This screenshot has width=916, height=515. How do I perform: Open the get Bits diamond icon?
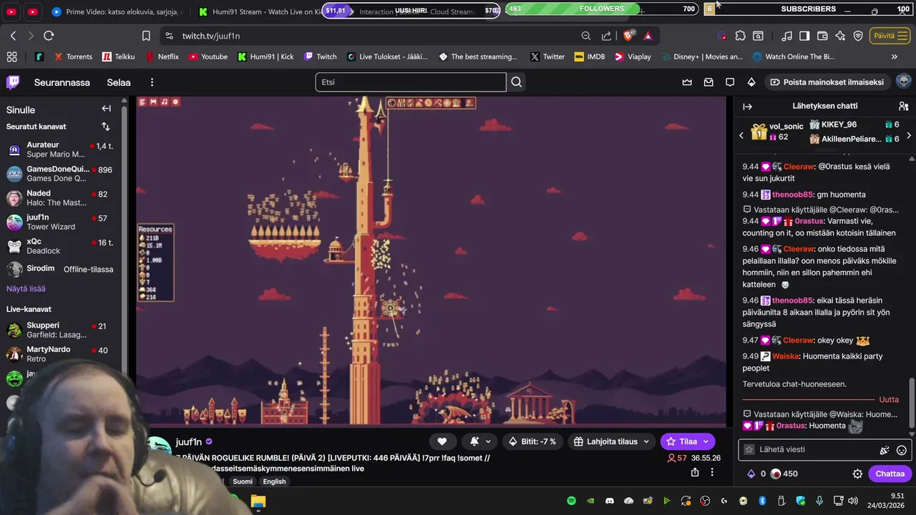[x=751, y=82]
